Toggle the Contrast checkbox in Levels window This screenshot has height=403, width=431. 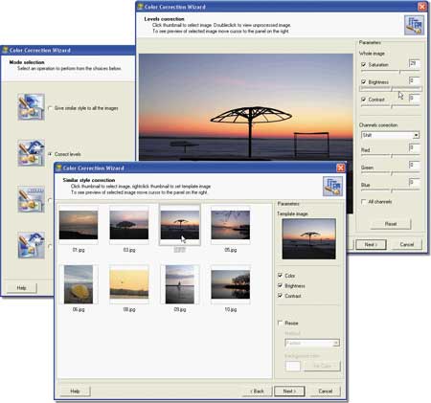coord(363,100)
